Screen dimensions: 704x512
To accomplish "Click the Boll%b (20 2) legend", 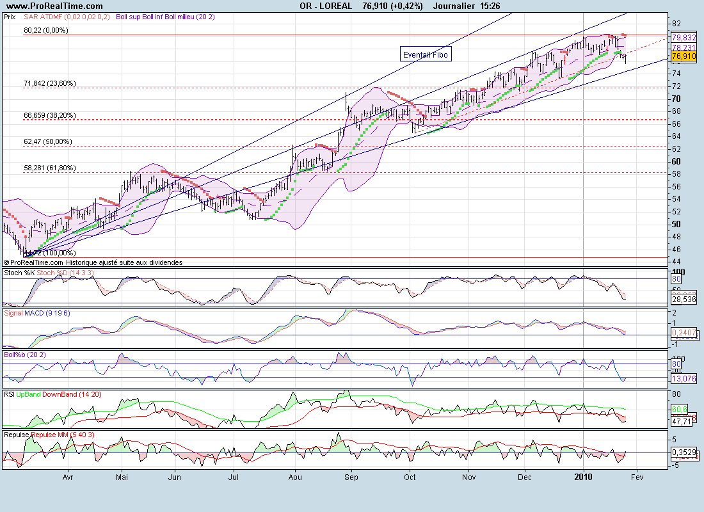I will click(x=25, y=355).
